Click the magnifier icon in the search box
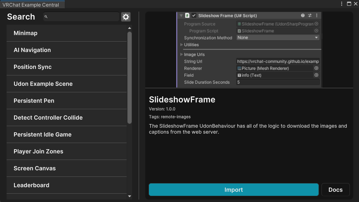The height and width of the screenshot is (202, 359). 46,17
